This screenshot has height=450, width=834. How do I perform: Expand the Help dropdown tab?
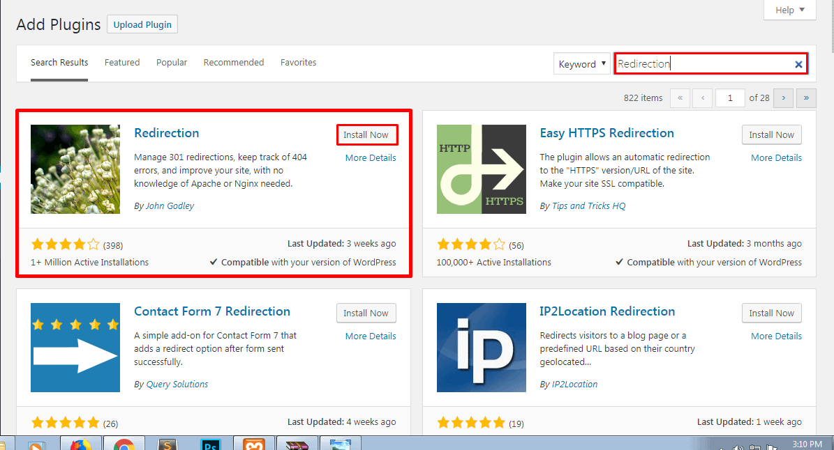click(790, 10)
